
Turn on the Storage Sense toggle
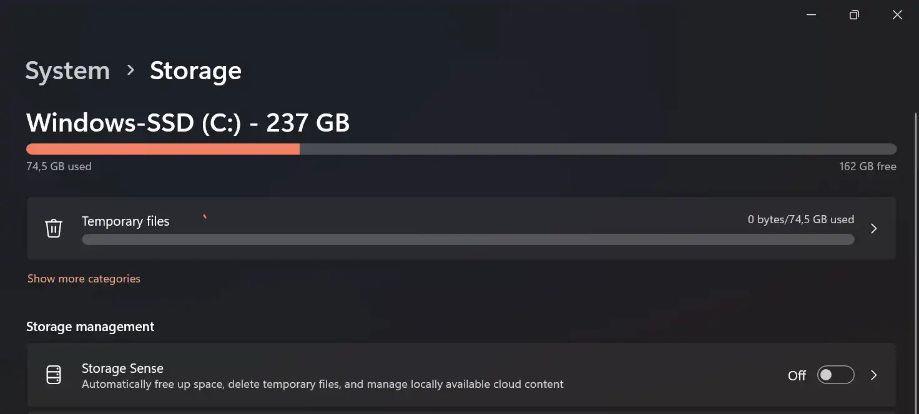pos(835,375)
